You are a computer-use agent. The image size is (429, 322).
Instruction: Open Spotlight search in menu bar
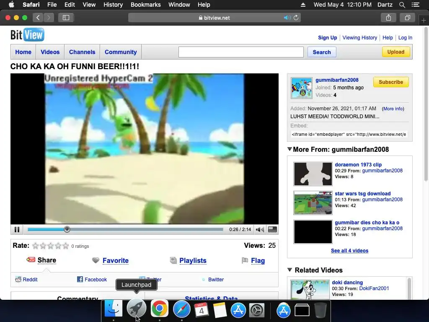[402, 5]
